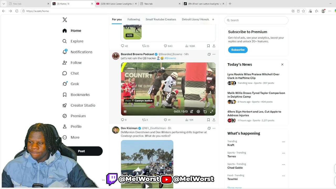
Task: Reply to the Bearded Browns Podcast post
Action: click(x=124, y=120)
